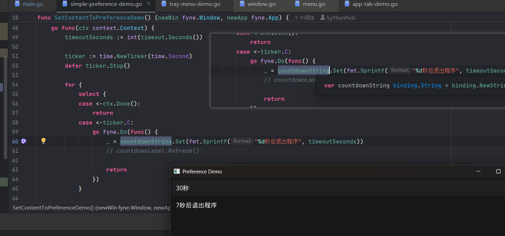
Task: Click the gopher icon on app-tab-demo.go tab
Action: click(347, 4)
